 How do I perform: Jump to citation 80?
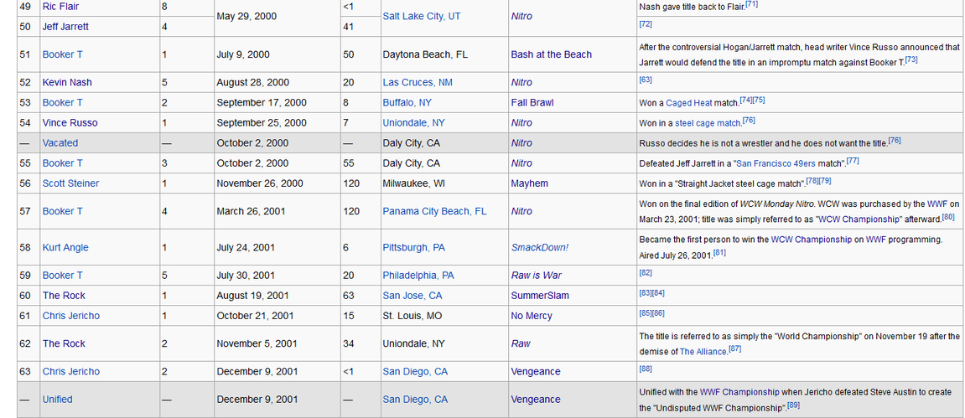(x=947, y=217)
